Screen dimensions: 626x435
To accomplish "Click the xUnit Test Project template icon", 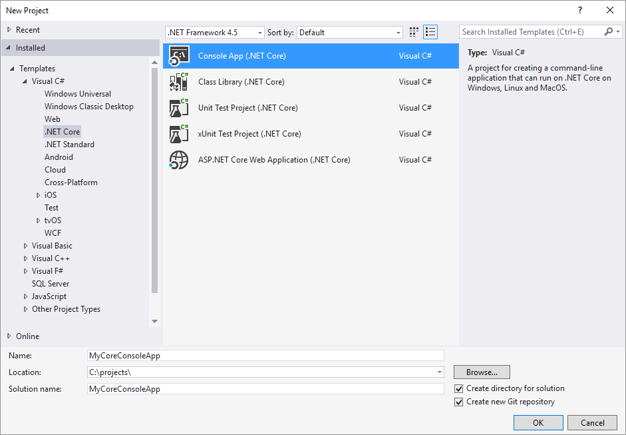I will [179, 133].
